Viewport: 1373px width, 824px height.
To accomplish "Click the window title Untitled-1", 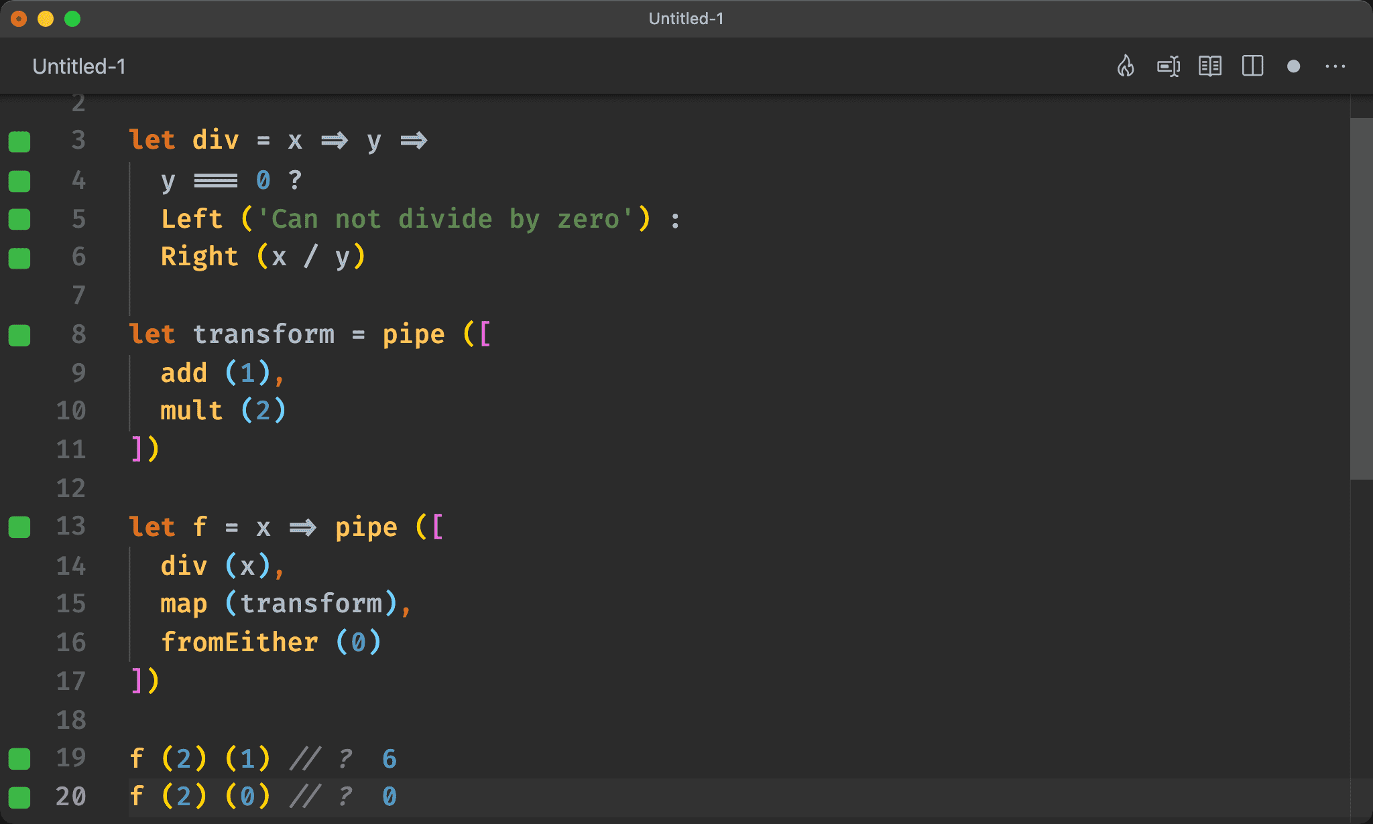I will (686, 19).
